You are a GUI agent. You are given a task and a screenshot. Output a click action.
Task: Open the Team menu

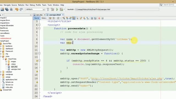click(44, 5)
